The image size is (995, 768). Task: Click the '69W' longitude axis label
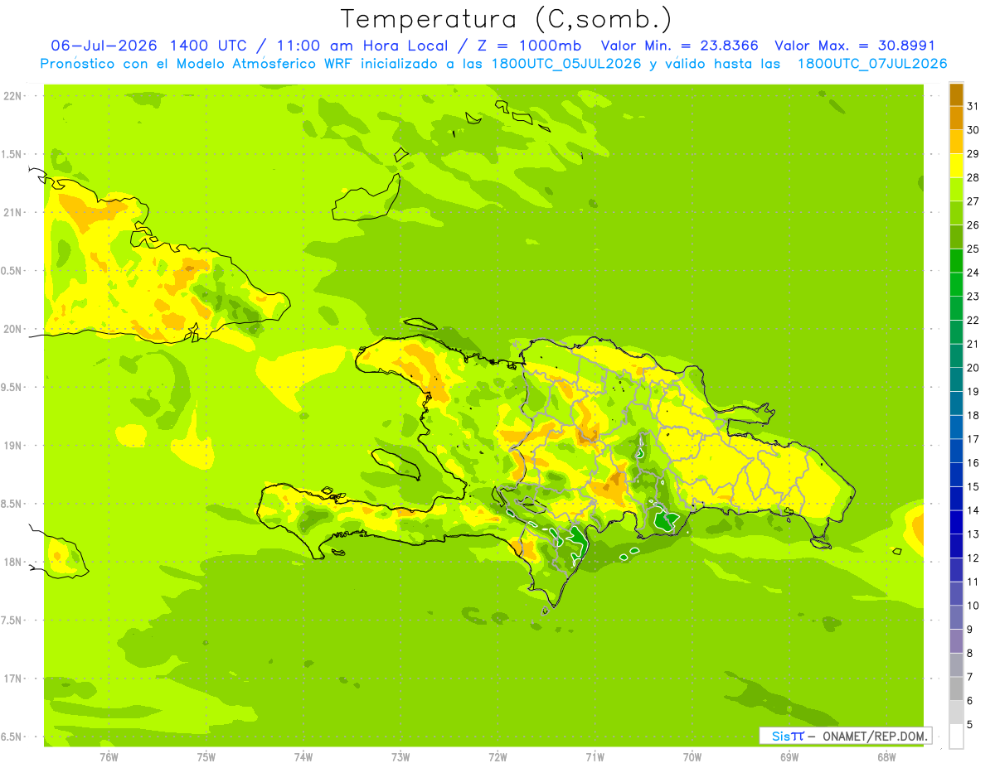point(789,756)
